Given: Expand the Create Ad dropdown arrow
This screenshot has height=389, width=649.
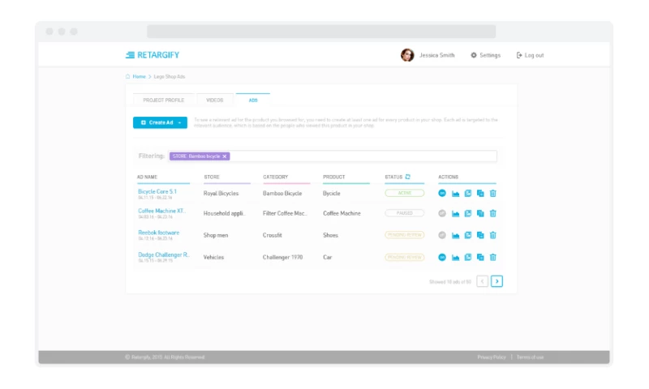Looking at the screenshot, I should point(181,122).
